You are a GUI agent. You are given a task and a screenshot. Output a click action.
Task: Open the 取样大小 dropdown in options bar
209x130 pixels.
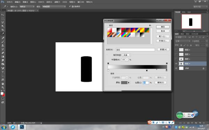tap(27, 7)
